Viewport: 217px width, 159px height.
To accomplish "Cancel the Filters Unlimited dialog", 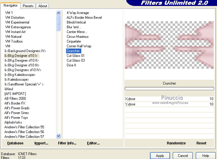I will [183, 156].
